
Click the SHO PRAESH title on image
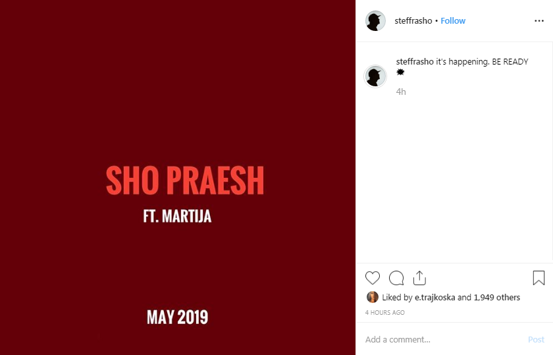185,180
